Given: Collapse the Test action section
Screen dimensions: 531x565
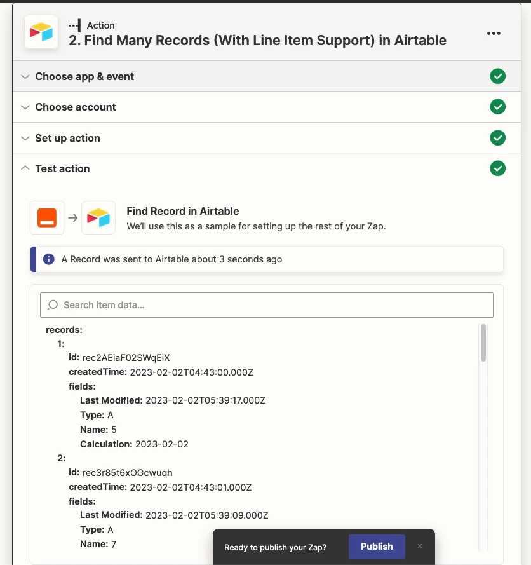Looking at the screenshot, I should pos(267,168).
